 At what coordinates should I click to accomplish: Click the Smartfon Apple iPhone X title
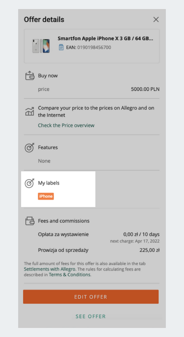(105, 38)
